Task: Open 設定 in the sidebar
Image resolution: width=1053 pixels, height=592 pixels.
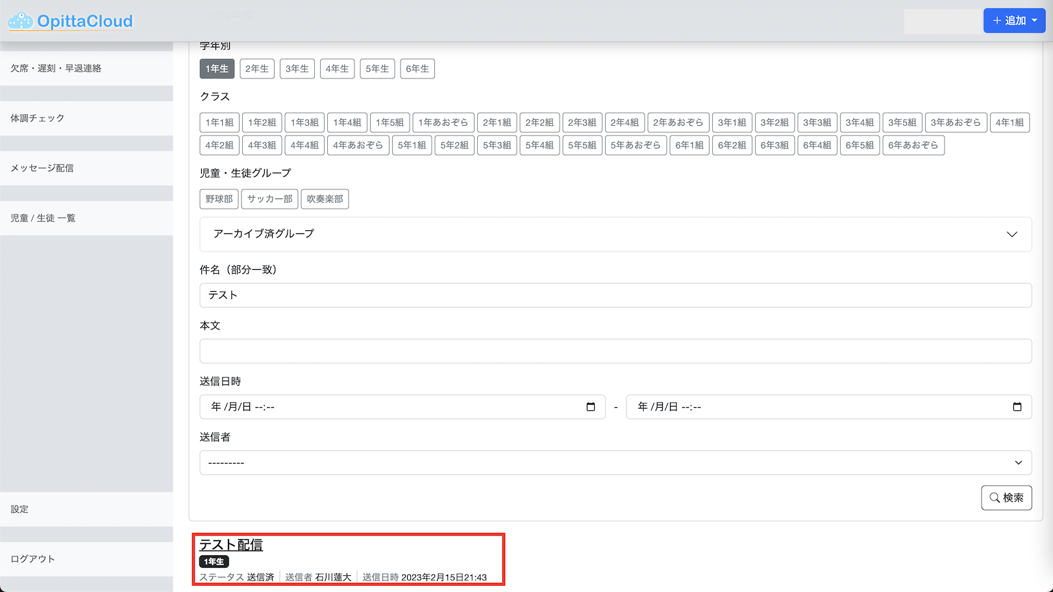Action: tap(86, 509)
